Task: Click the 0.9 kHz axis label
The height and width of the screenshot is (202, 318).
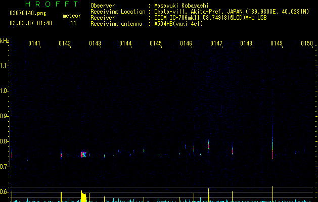Action: click(4, 116)
